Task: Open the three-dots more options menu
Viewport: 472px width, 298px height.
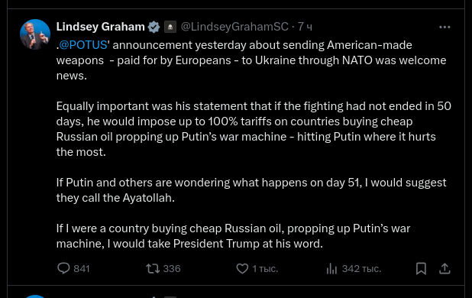Action: click(445, 27)
